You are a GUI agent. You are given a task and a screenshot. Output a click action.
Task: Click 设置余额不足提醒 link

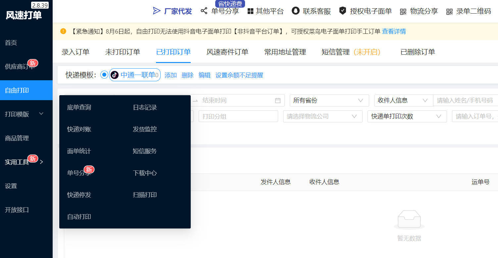(239, 75)
